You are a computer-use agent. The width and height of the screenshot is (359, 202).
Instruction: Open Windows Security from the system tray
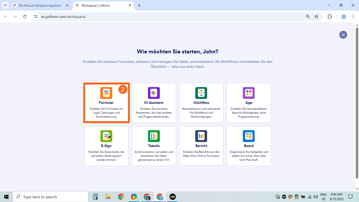278,197
